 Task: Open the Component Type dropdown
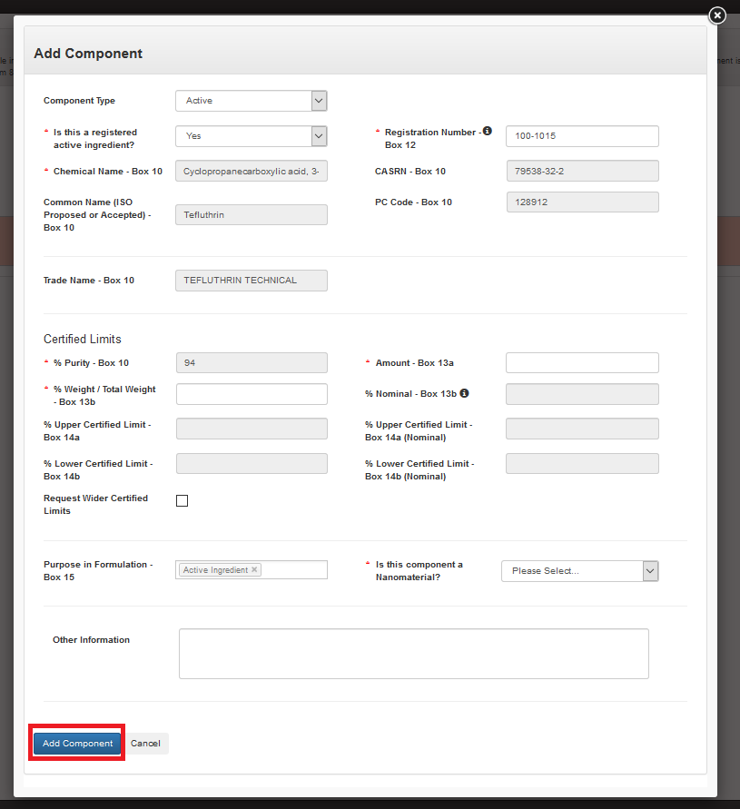(x=251, y=101)
